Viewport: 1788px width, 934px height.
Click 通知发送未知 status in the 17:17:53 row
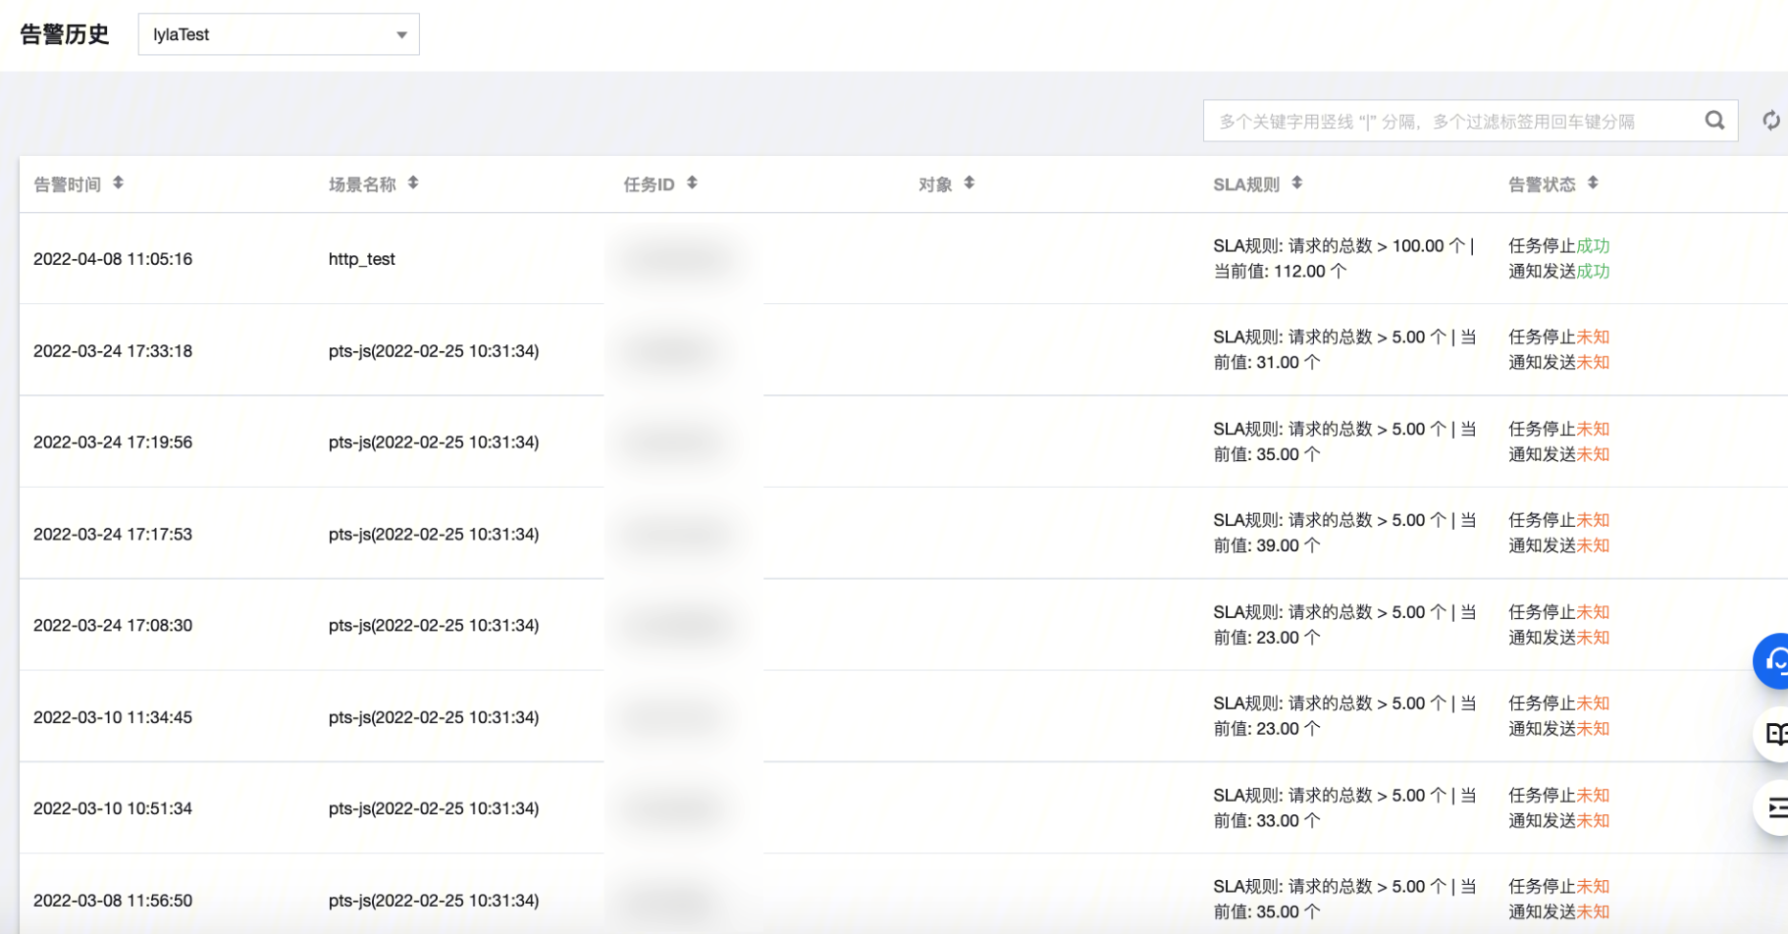1559,546
